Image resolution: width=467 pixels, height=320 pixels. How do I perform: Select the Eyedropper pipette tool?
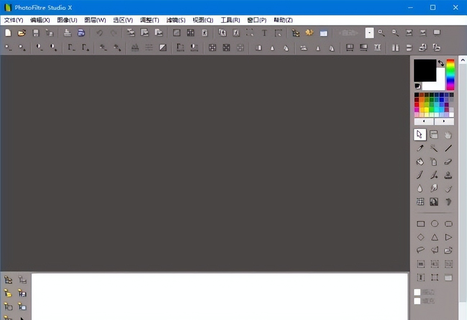[420, 148]
